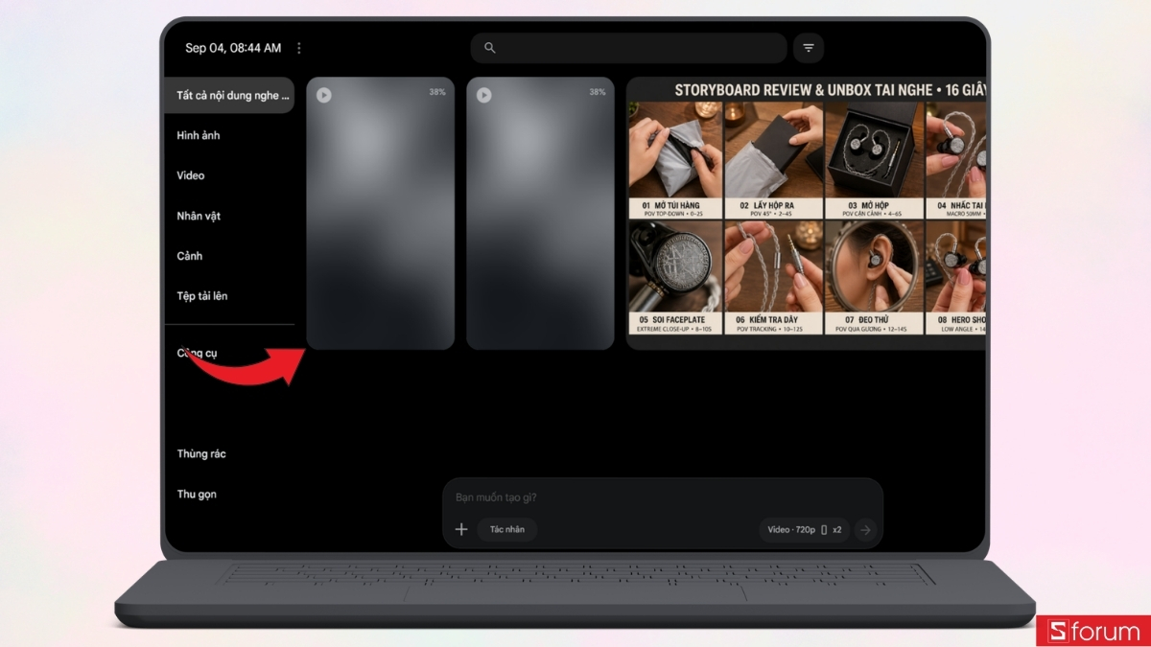
Task: Select "Tất cả nội dung nghe..." in sidebar
Action: [x=229, y=95]
